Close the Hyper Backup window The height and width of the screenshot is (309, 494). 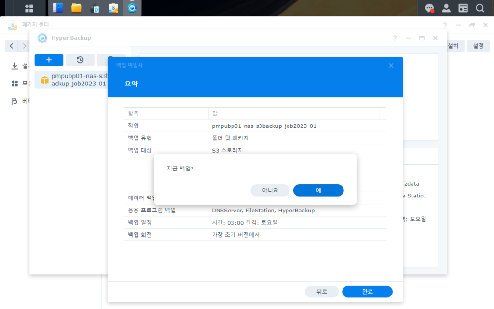click(x=436, y=38)
